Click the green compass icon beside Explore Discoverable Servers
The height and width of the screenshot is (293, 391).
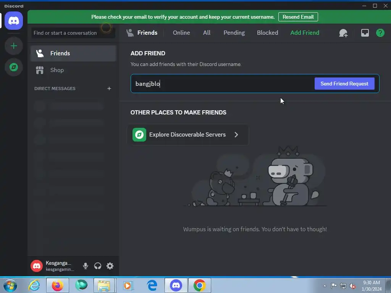tap(139, 135)
